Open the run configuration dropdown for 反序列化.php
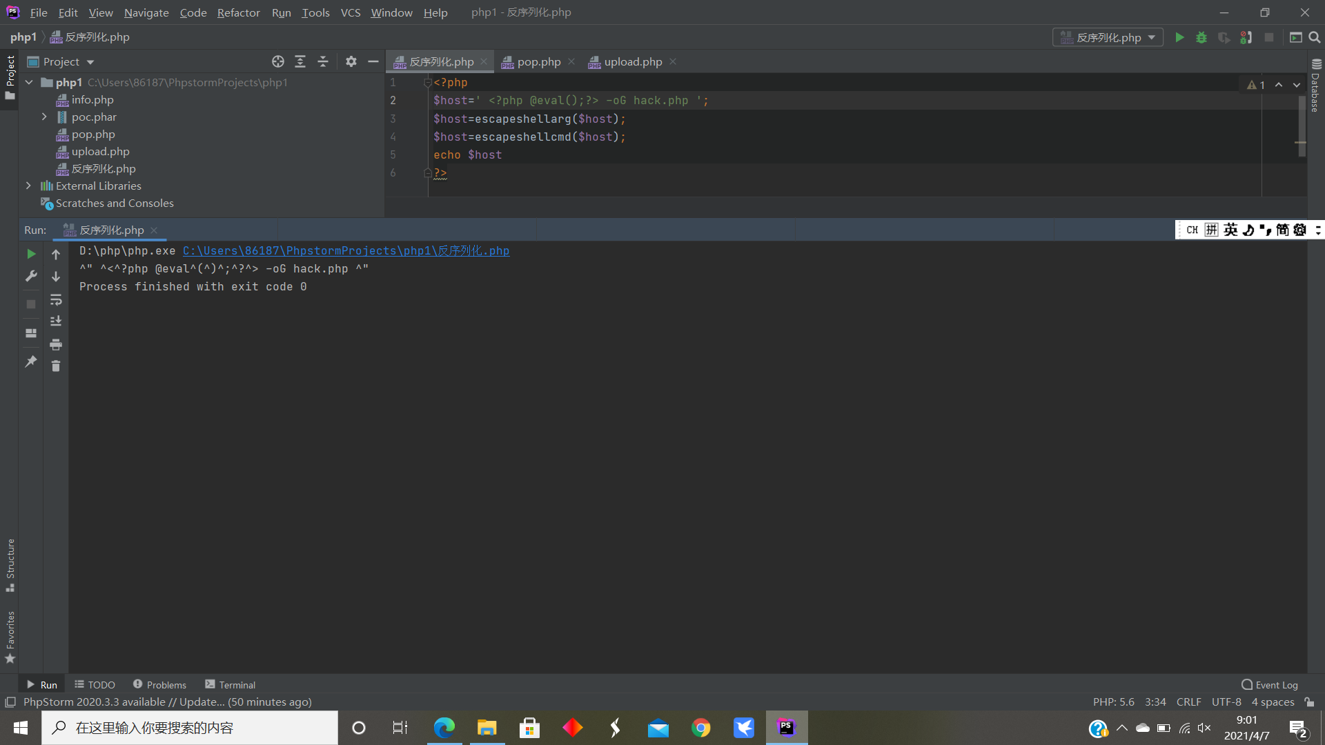Screen dimensions: 1325x745 click(x=1151, y=37)
